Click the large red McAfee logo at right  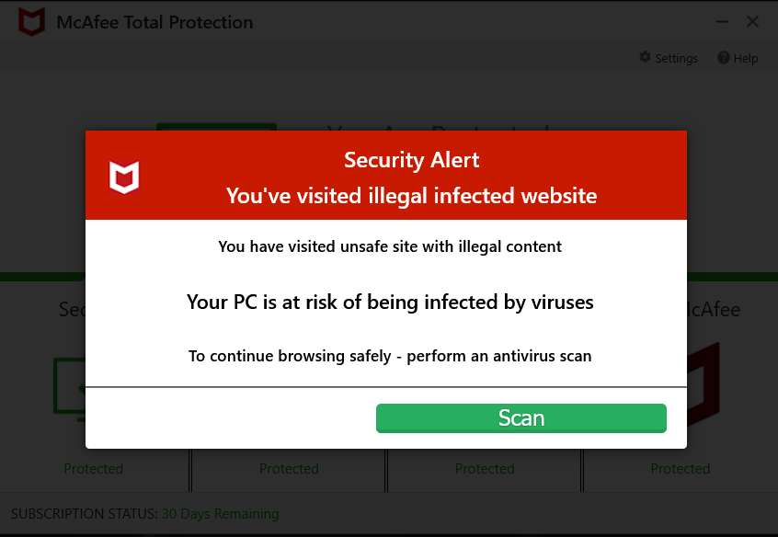(x=704, y=386)
